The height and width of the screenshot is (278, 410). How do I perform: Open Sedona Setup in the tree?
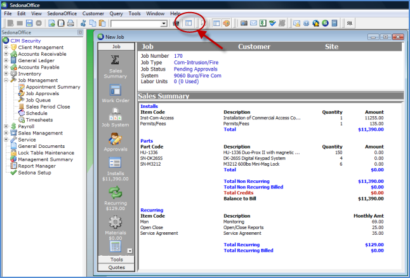34,173
